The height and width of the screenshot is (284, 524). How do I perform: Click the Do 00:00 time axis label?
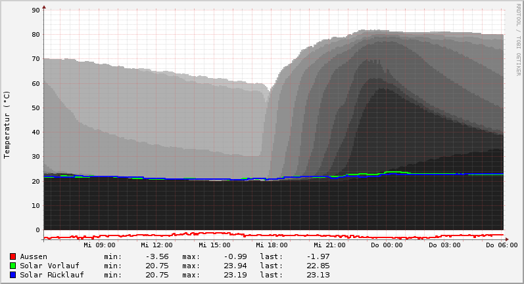(387, 245)
